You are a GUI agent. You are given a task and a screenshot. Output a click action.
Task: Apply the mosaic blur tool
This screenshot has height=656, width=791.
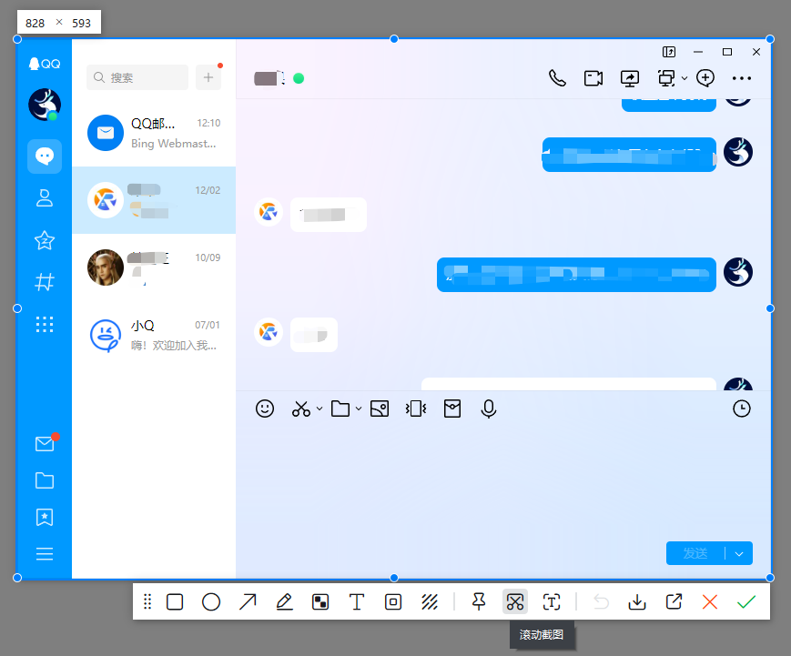click(x=320, y=601)
